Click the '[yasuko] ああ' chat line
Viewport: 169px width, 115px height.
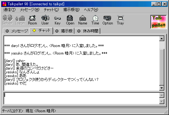[15, 76]
